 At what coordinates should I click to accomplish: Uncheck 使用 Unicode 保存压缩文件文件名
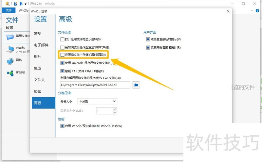point(63,63)
